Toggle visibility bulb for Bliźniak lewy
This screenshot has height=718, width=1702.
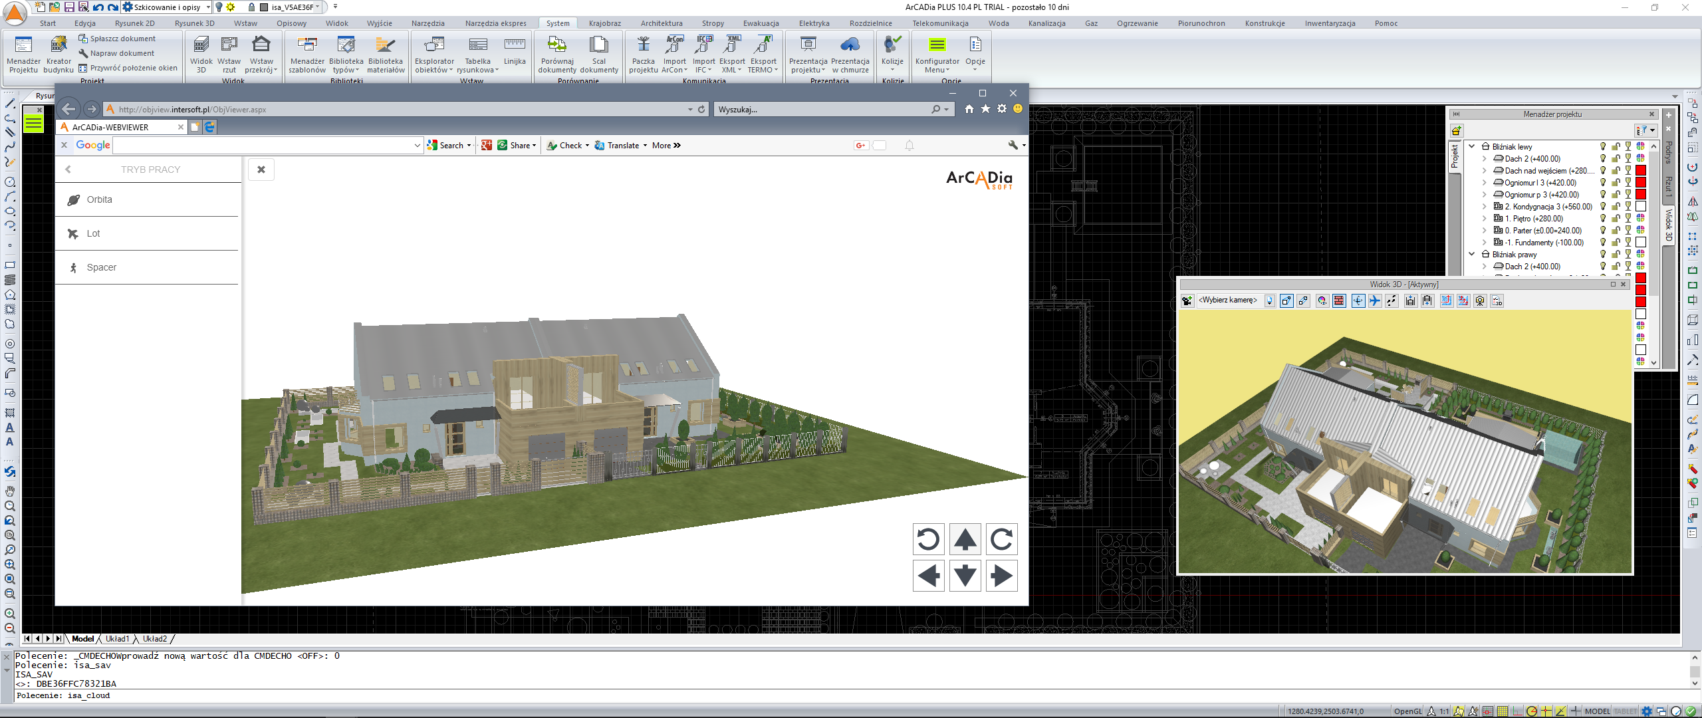point(1603,146)
